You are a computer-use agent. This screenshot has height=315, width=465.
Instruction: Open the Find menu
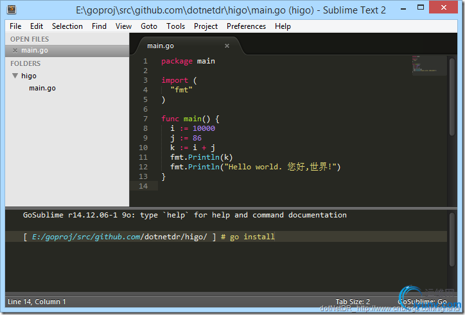click(99, 26)
